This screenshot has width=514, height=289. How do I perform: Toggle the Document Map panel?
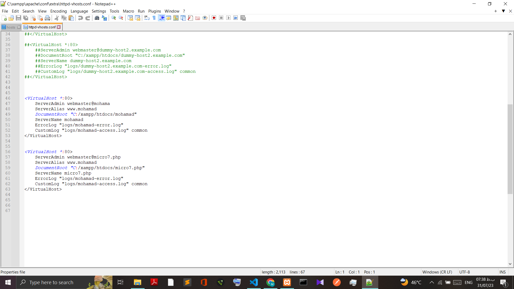(176, 18)
